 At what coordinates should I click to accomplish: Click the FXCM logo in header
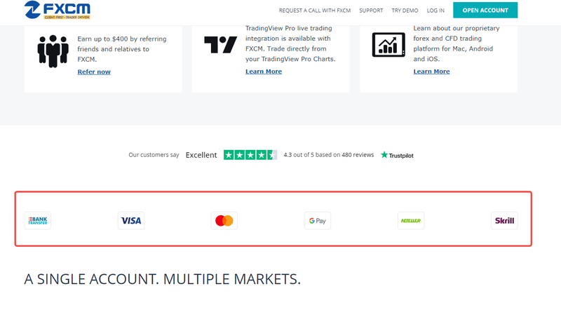(x=57, y=10)
